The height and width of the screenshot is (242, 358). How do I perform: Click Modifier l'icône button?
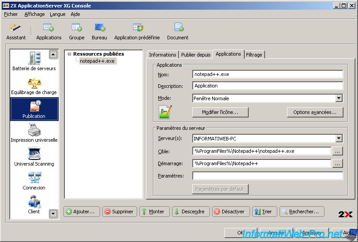pos(220,112)
